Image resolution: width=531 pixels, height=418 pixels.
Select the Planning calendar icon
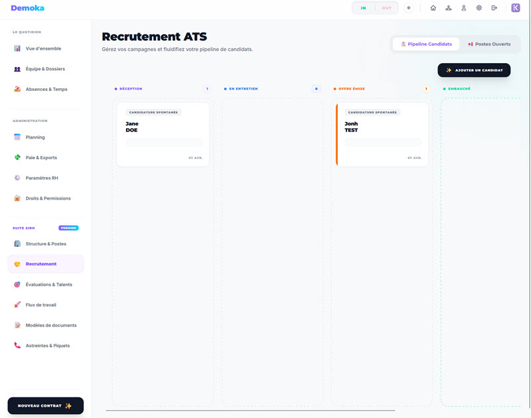pyautogui.click(x=16, y=137)
